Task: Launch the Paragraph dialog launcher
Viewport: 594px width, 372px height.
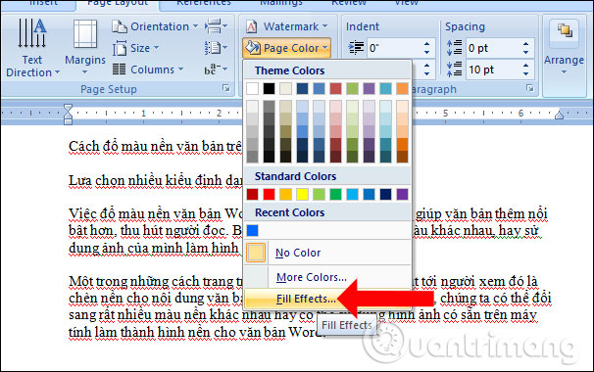Action: (530, 88)
